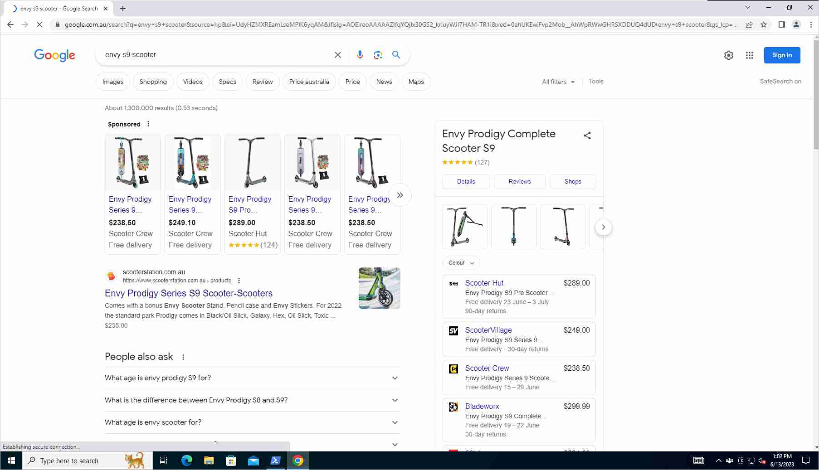
Task: Open the Maps results tab
Action: click(x=416, y=82)
